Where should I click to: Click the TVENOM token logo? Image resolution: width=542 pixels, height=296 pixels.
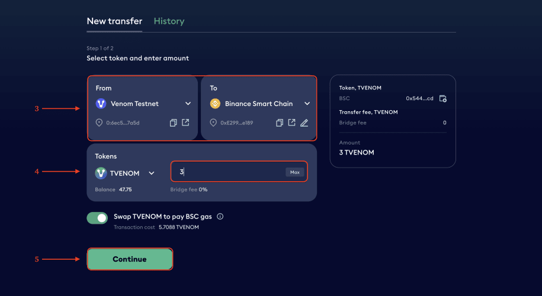coord(101,173)
